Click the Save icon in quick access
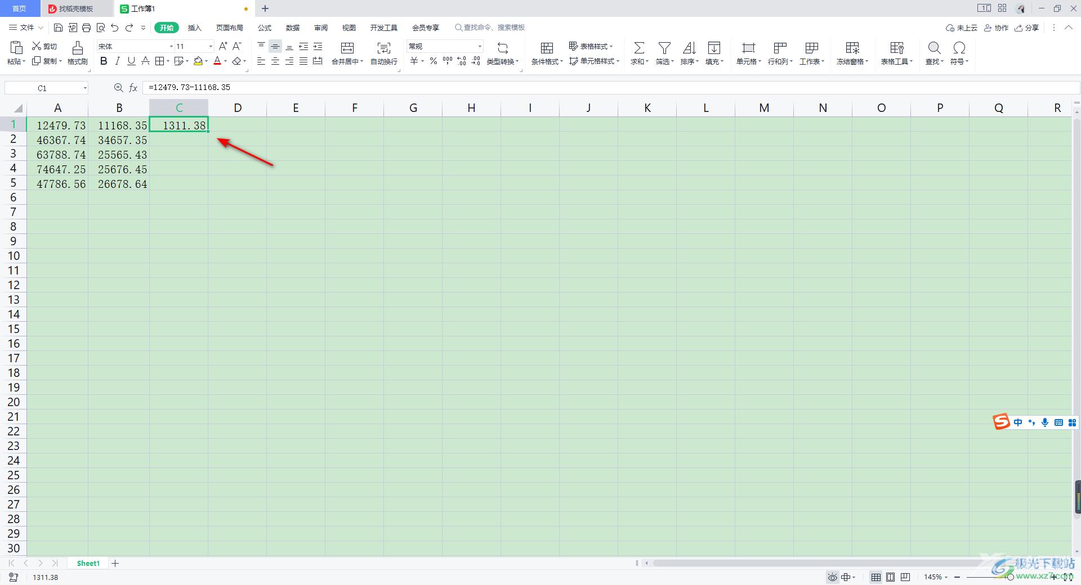Screen dimensions: 1081x585 tap(58, 28)
